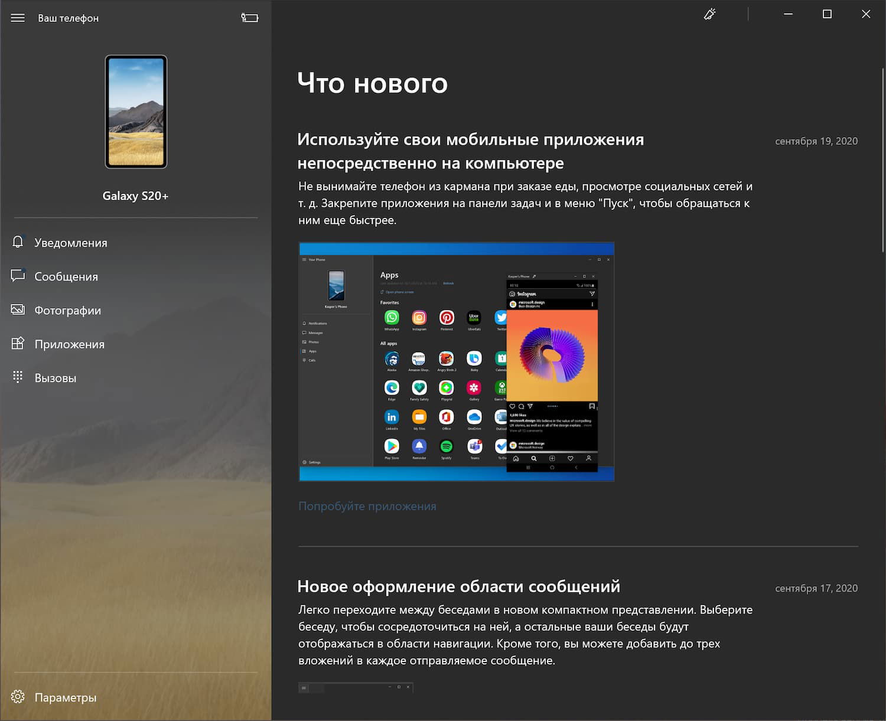
Task: Follow the Попробуйте приложения link
Action: [367, 505]
